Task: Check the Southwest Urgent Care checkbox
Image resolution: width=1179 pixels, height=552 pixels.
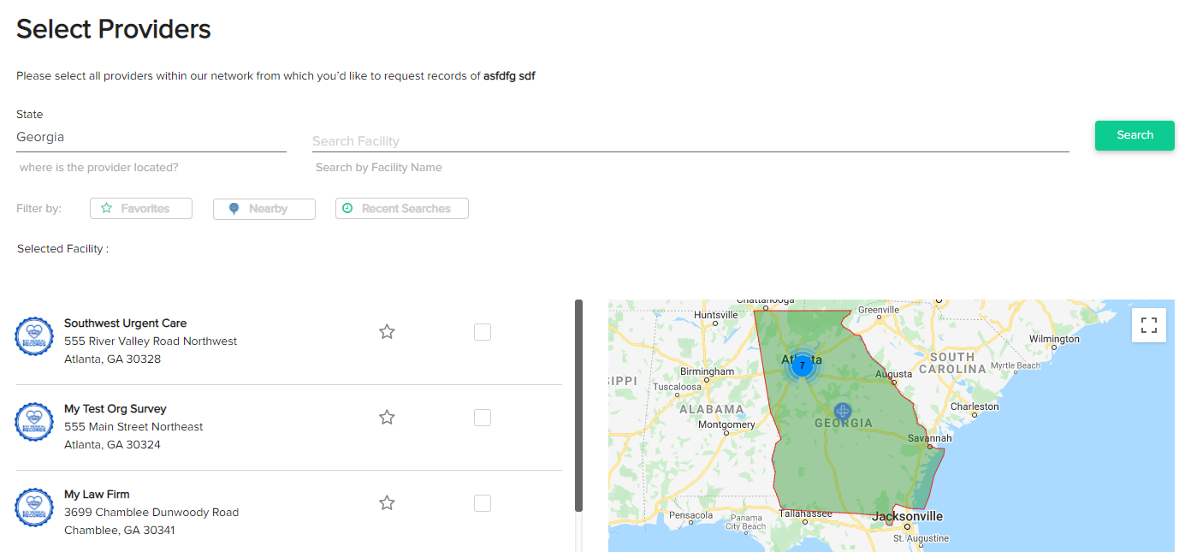Action: 483,331
